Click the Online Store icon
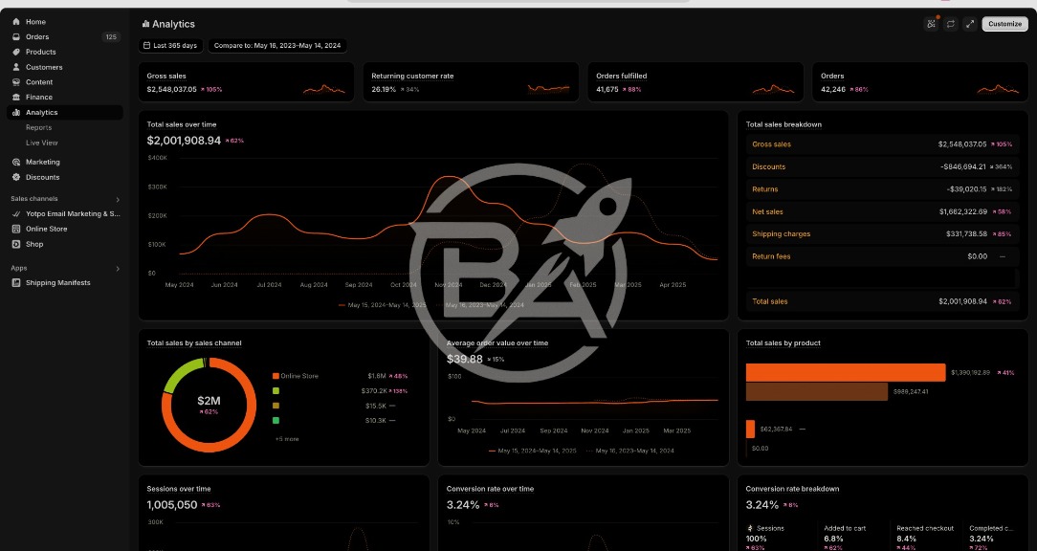1037x551 pixels. [16, 229]
